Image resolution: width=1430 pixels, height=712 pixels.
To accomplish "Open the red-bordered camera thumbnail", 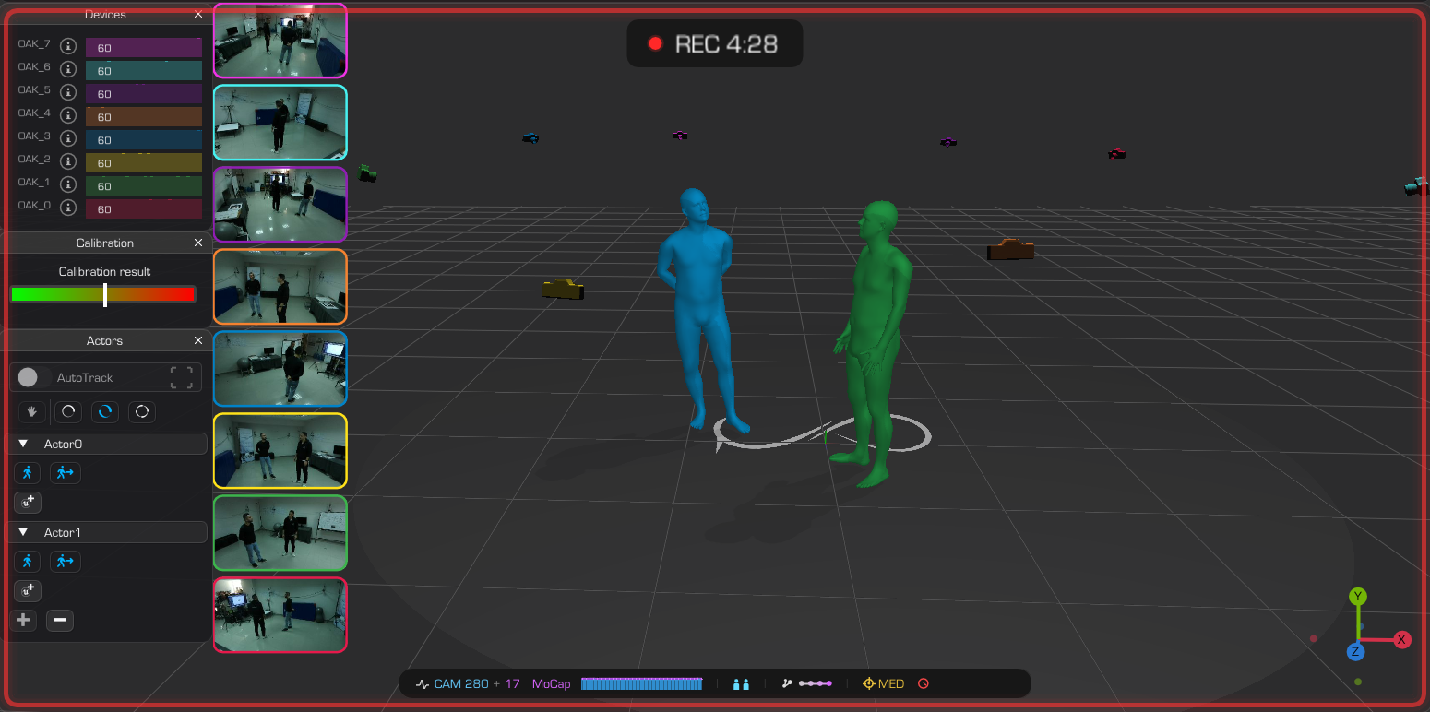I will (280, 615).
